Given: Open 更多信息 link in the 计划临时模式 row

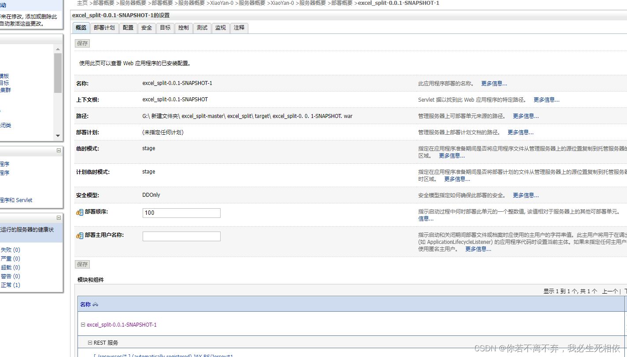Looking at the screenshot, I should coord(457,179).
